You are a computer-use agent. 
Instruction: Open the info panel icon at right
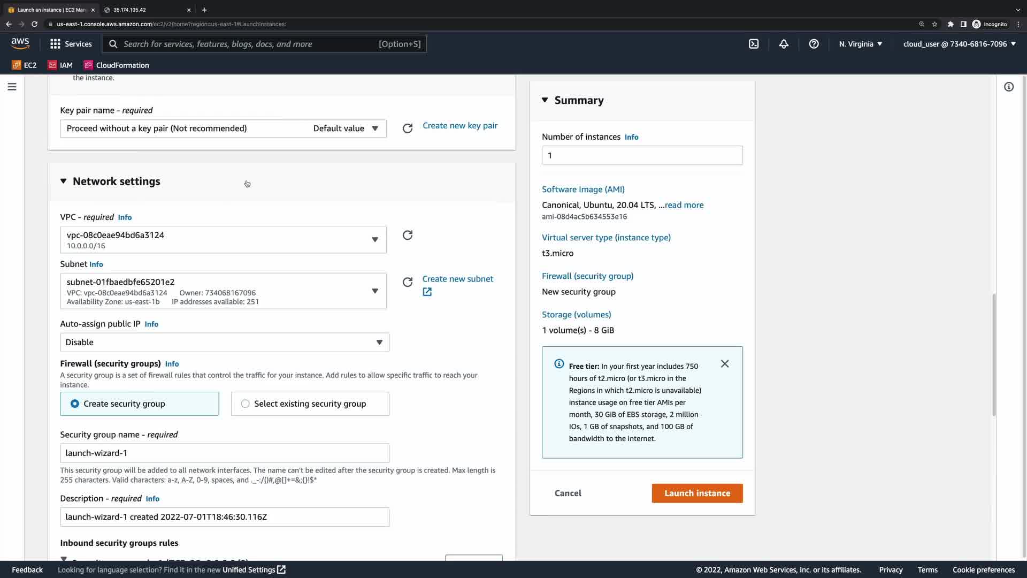(1009, 87)
